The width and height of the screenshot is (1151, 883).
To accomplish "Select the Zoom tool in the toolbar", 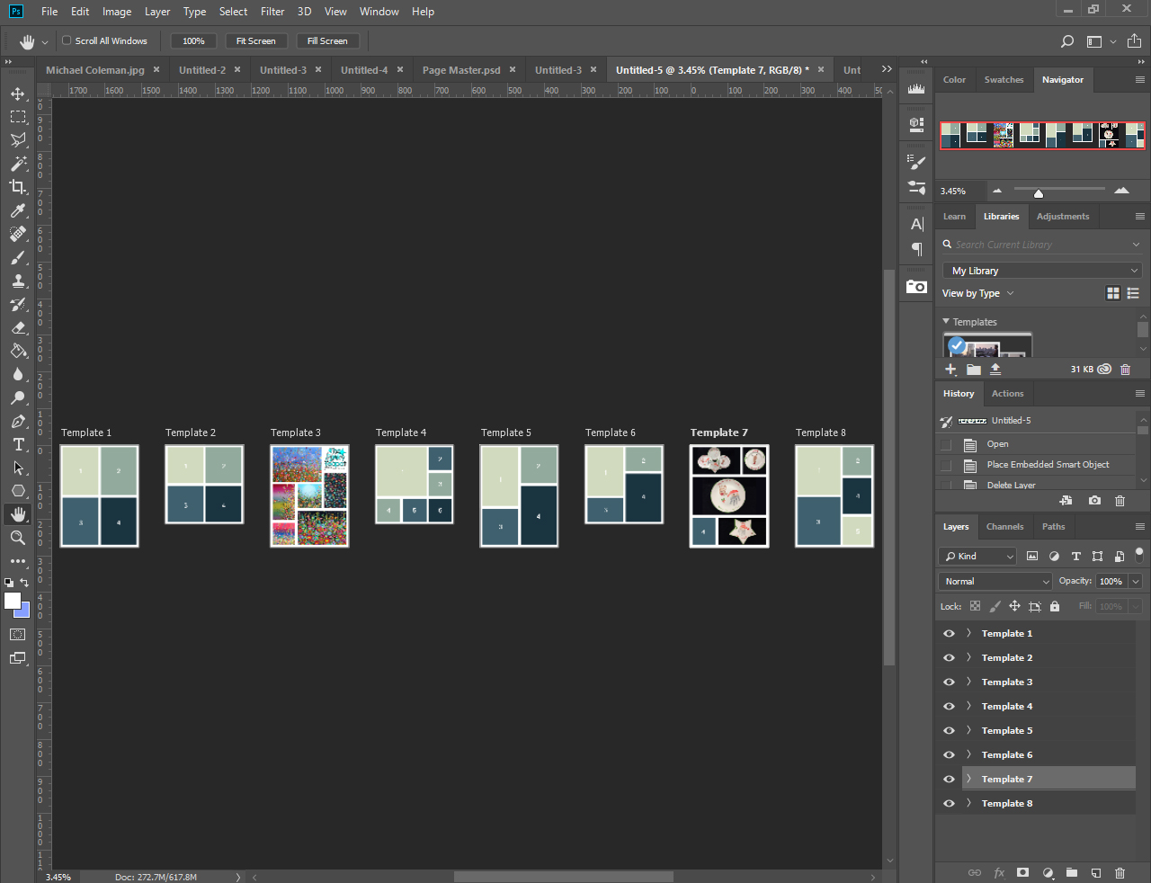I will tap(18, 538).
